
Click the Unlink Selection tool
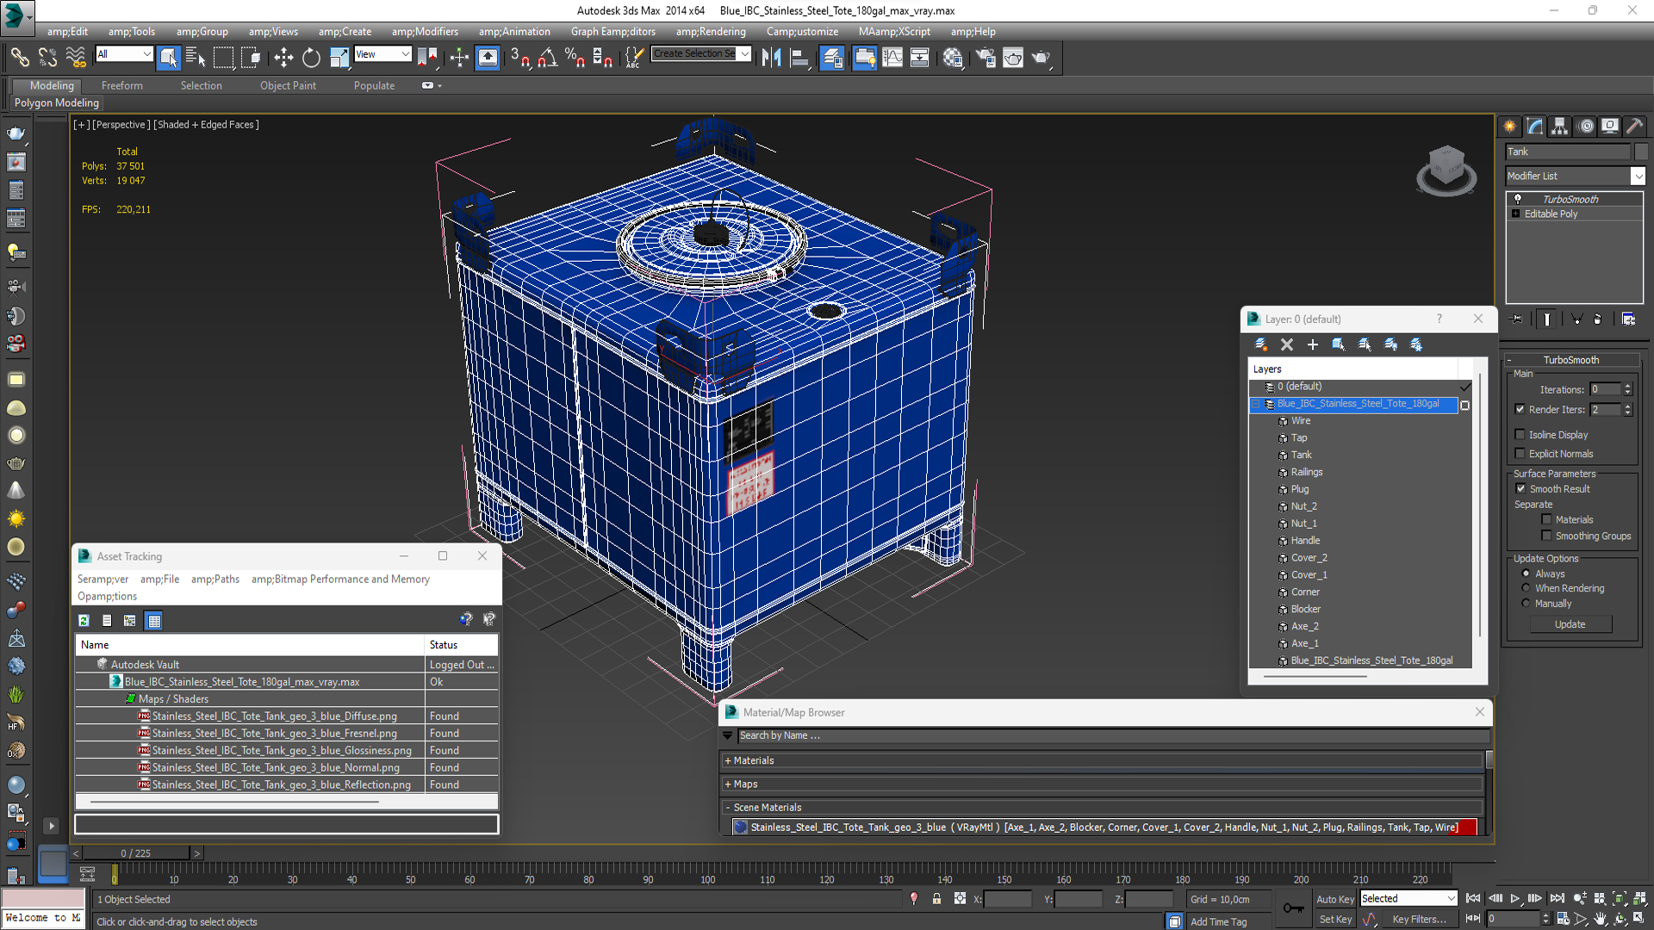pyautogui.click(x=48, y=58)
